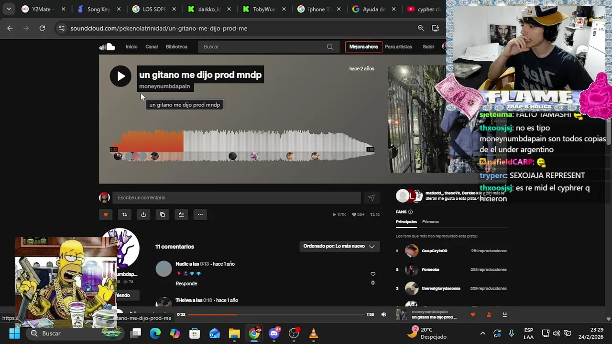
Task: Click the search magnifier icon in SoundCloud
Action: click(330, 47)
